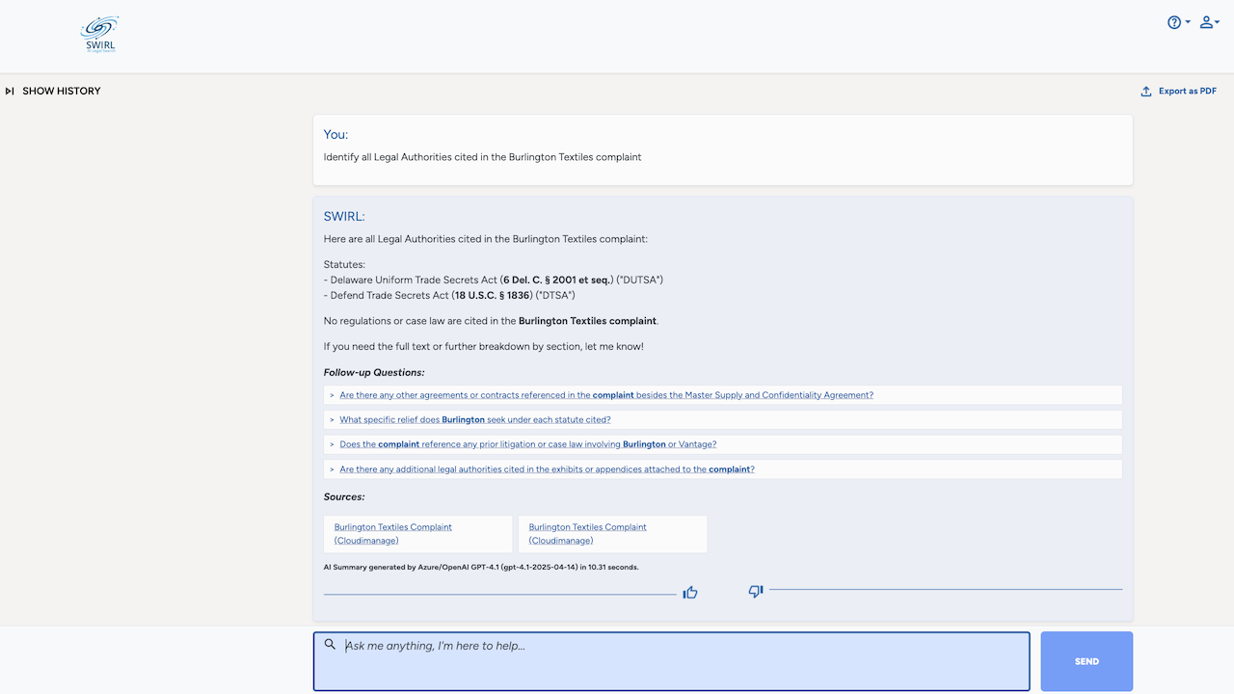Viewport: 1234px width, 694px height.
Task: Export conversation as PDF
Action: 1179,92
